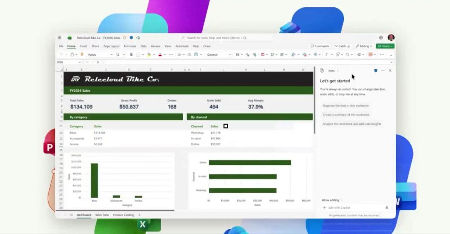The image size is (450, 234).
Task: Click the microphone icon in Copilot box
Action: tap(387, 208)
